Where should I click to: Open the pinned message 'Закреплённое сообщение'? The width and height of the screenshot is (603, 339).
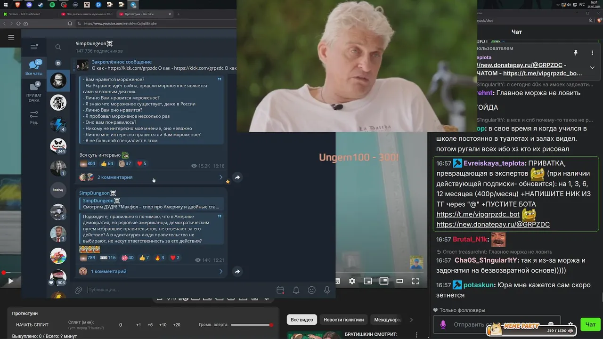[155, 65]
